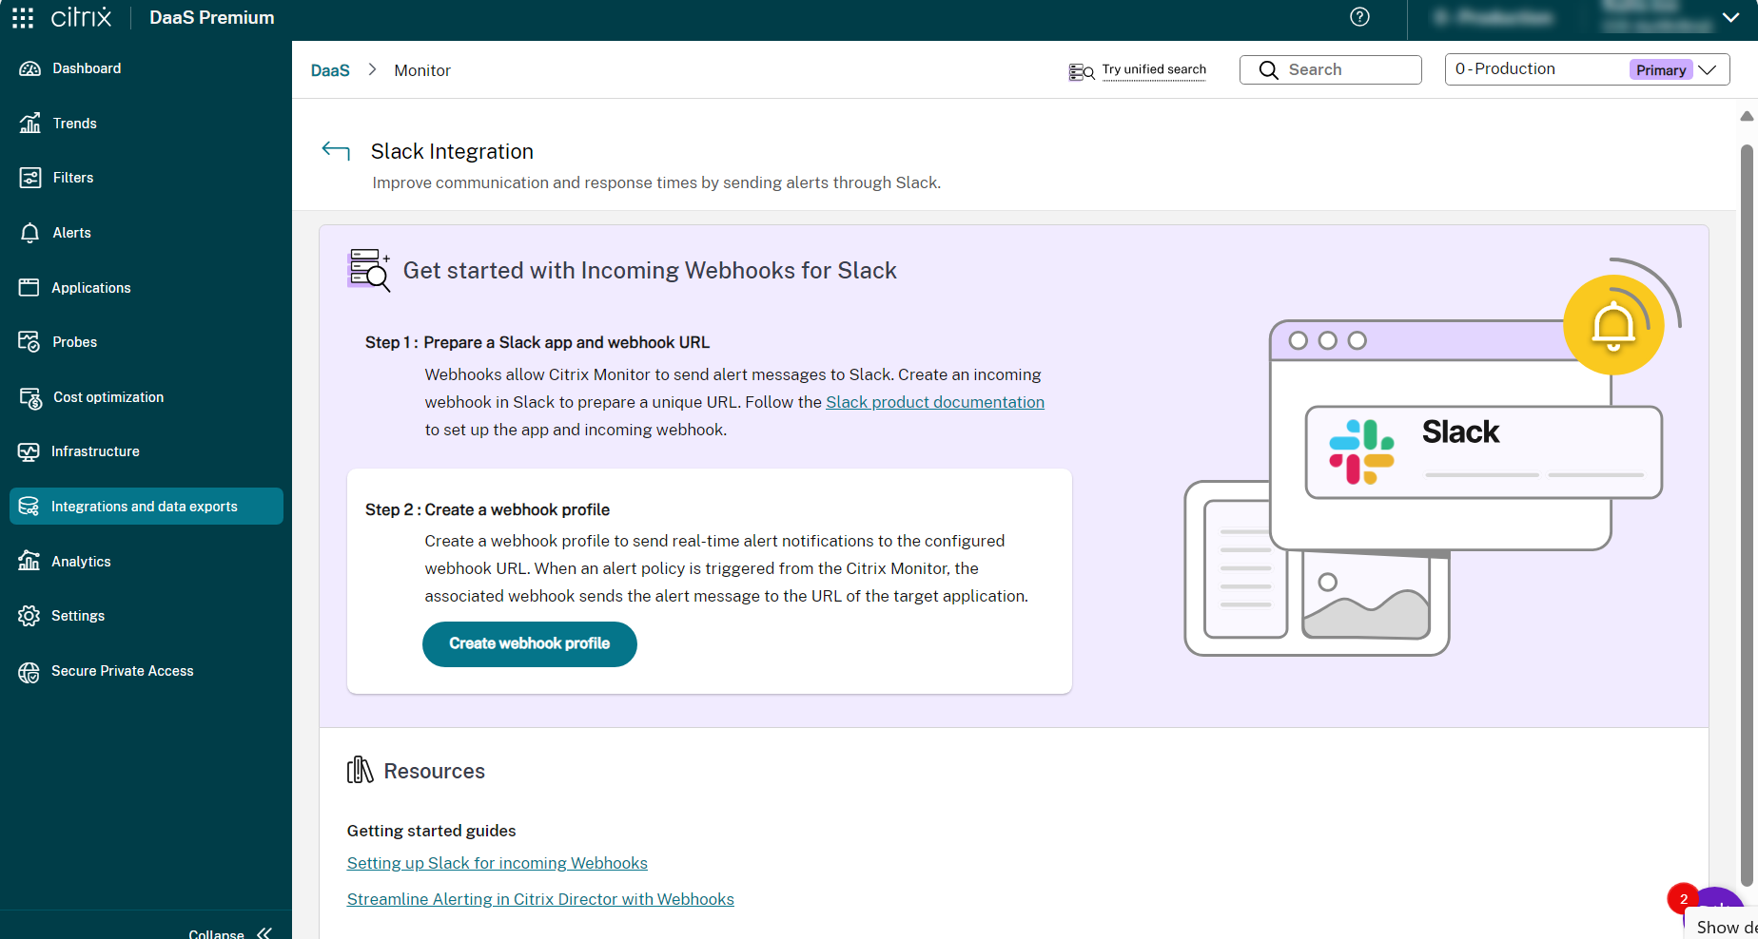1758x939 pixels.
Task: Open the Analytics panel
Action: [81, 561]
